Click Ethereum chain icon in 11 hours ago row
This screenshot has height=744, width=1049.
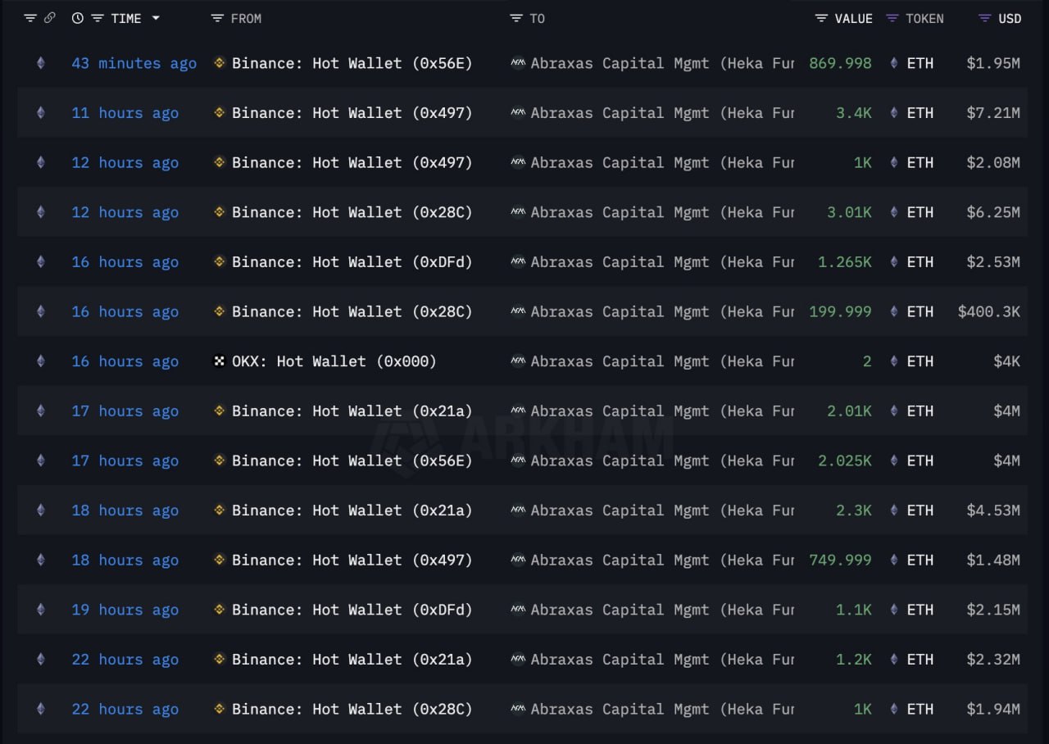click(x=41, y=113)
